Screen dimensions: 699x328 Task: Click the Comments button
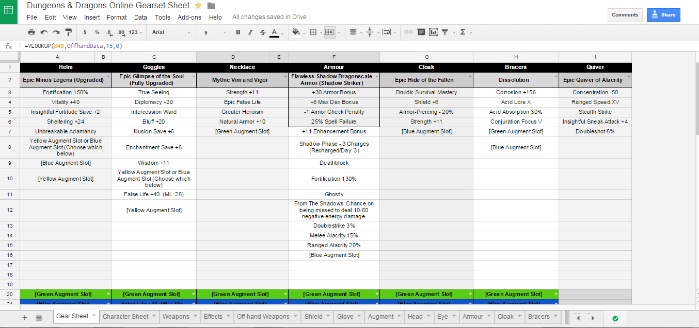tap(625, 15)
